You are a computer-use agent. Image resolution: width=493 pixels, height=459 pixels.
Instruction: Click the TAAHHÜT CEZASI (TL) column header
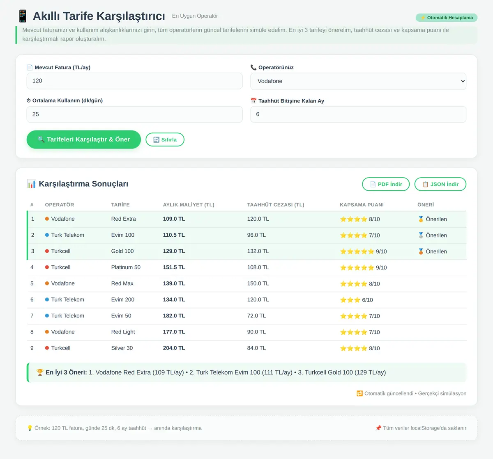pyautogui.click(x=276, y=205)
